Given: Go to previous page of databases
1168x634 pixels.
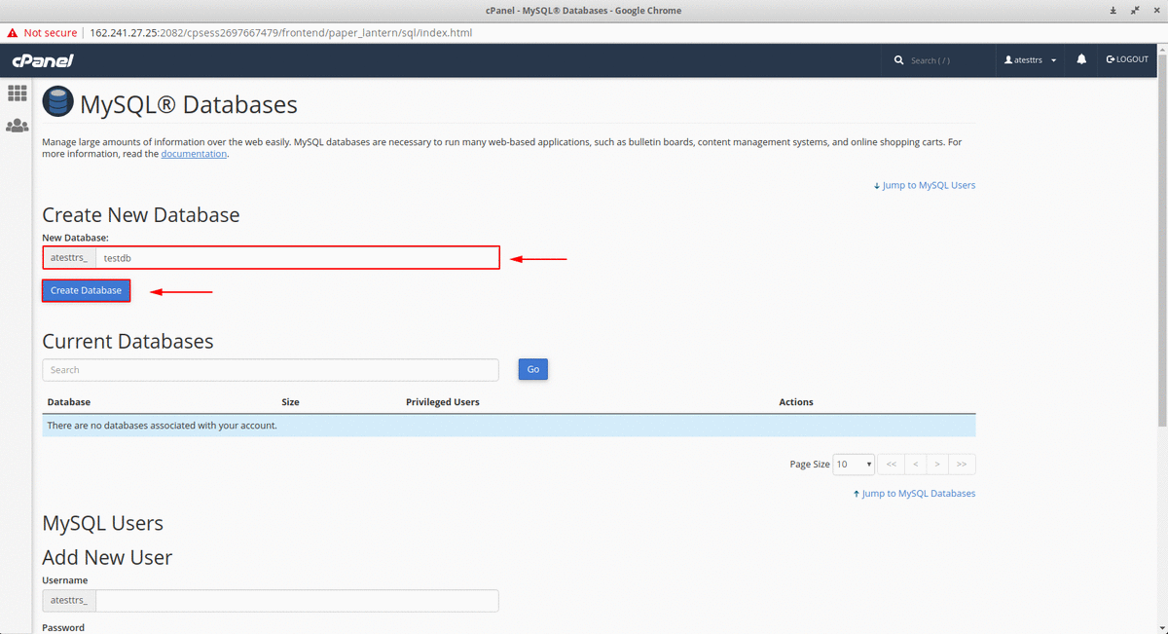Looking at the screenshot, I should click(x=915, y=465).
